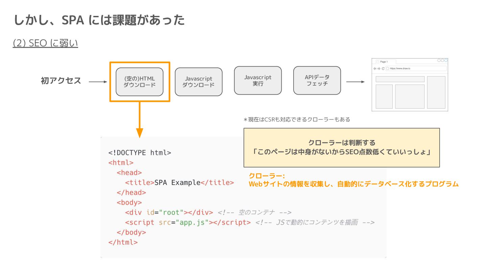Click the <div id="root"></div> code
The height and width of the screenshot is (274, 487).
169,212
